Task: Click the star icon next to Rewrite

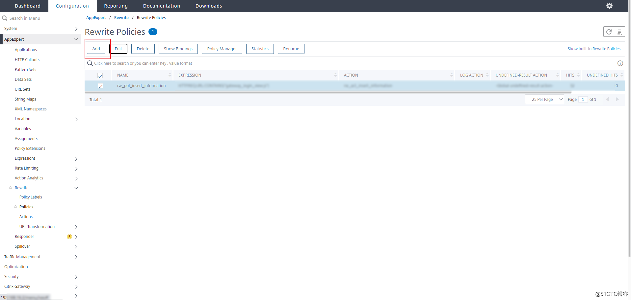Action: coord(11,188)
